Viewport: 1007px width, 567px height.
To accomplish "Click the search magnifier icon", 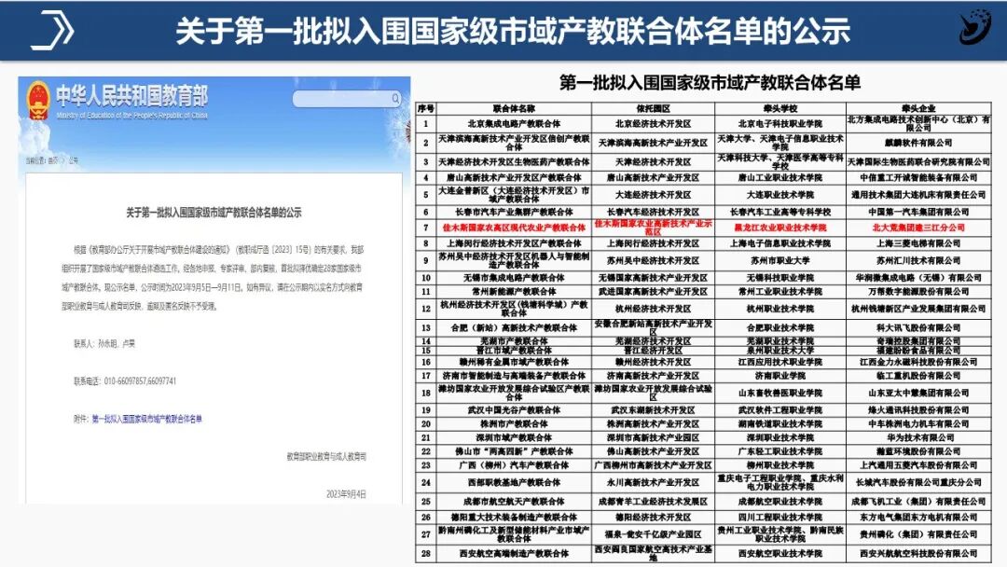I will pos(396,97).
